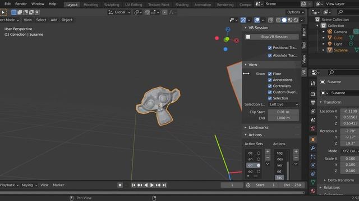359x201 pixels.
Task: Click the Play animation button
Action: click(x=152, y=185)
